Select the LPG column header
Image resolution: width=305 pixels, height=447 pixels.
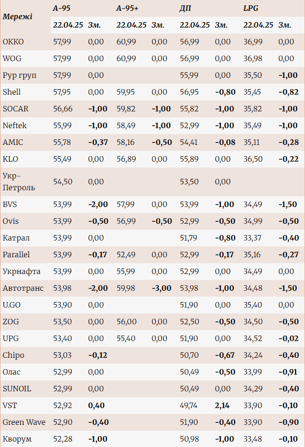pyautogui.click(x=250, y=8)
